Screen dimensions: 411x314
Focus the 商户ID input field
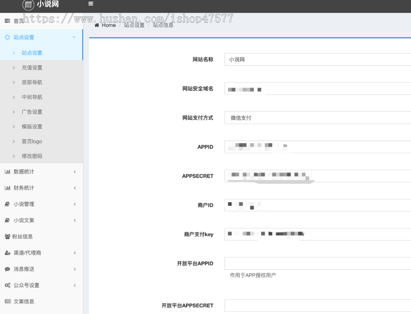pyautogui.click(x=318, y=205)
